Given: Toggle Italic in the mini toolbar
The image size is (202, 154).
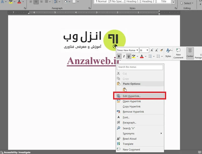Looking at the screenshot, I should click(x=124, y=56).
